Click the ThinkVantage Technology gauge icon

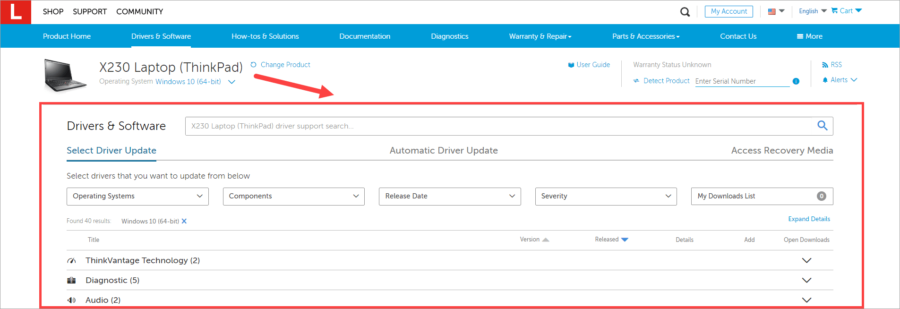tap(71, 261)
